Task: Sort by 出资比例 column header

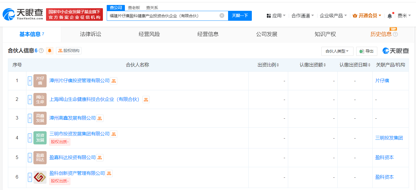Action: pos(268,65)
